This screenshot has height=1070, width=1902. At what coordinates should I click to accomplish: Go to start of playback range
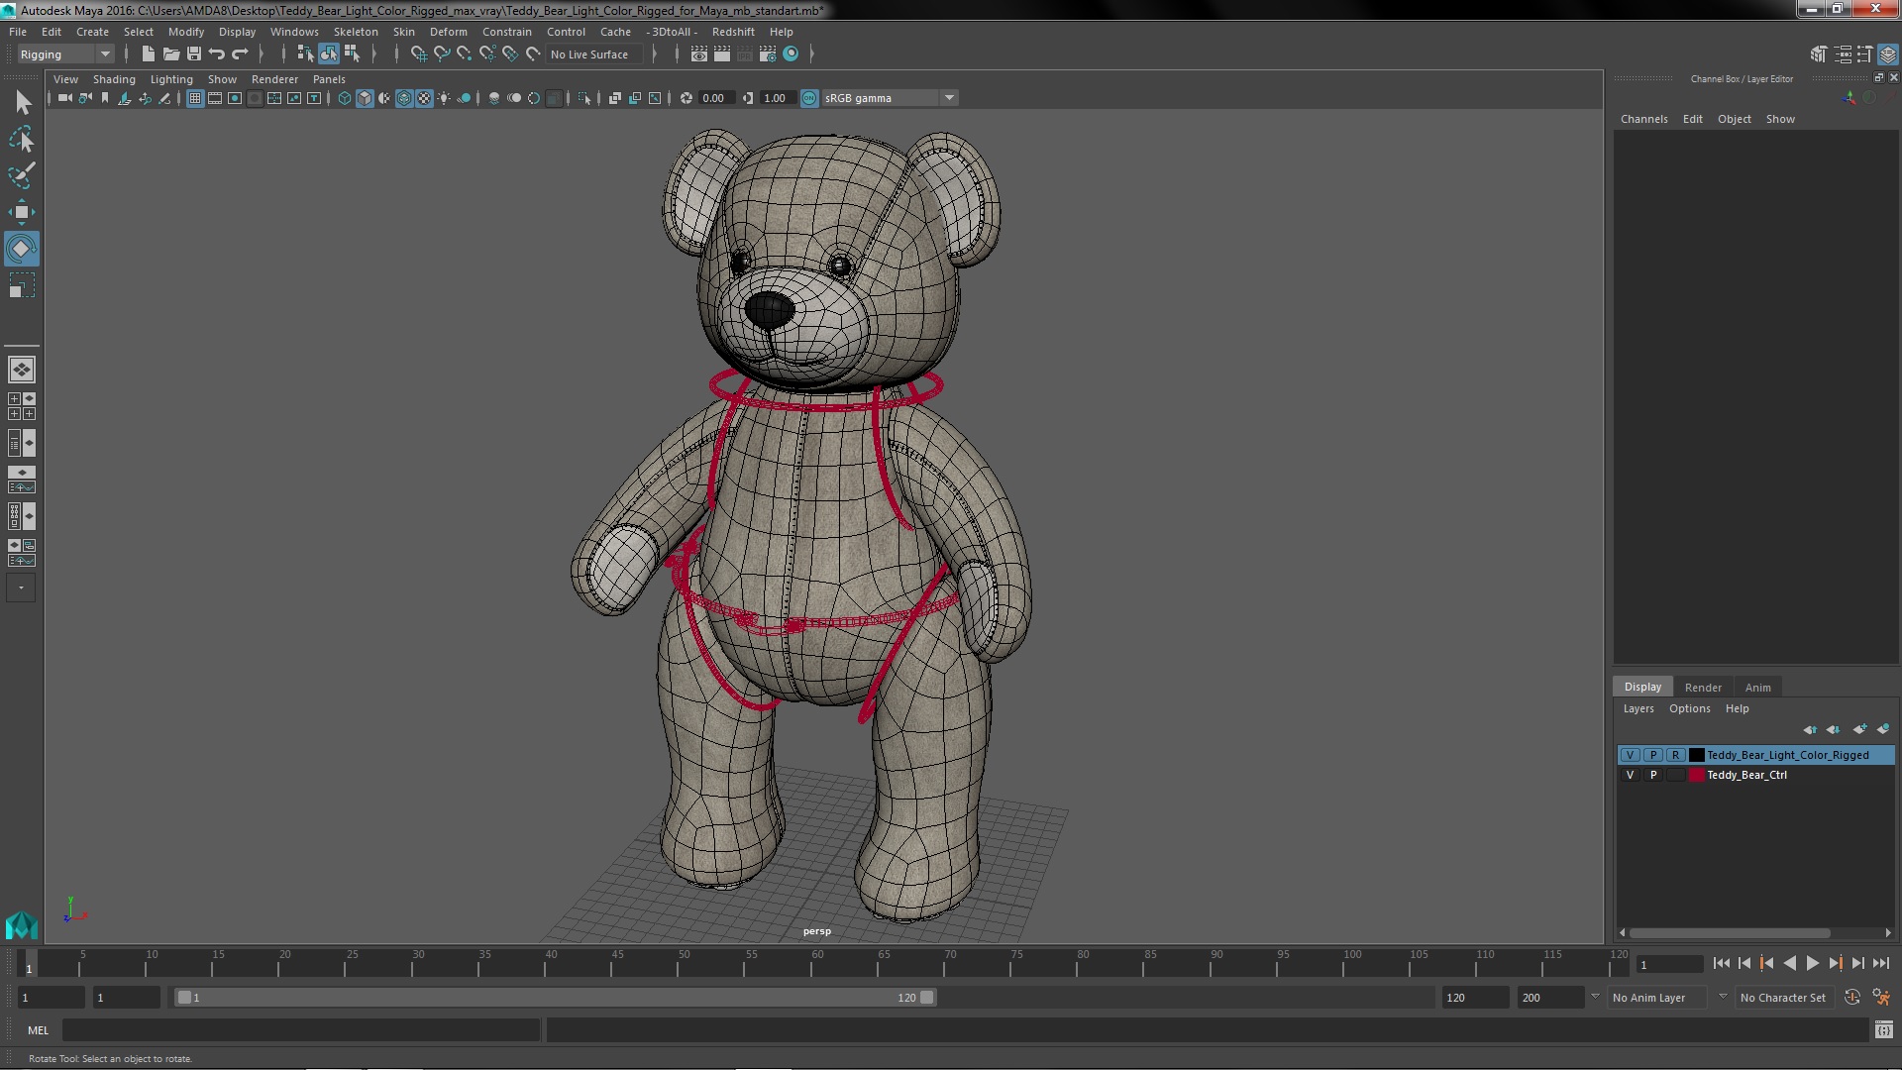[1722, 963]
